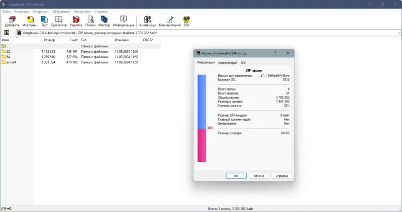
Task: Click size value 1 303 334
Action: [48, 62]
